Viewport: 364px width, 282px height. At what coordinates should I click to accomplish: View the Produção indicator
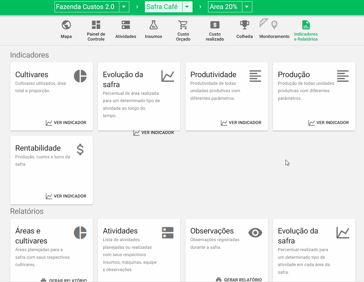pyautogui.click(x=329, y=123)
